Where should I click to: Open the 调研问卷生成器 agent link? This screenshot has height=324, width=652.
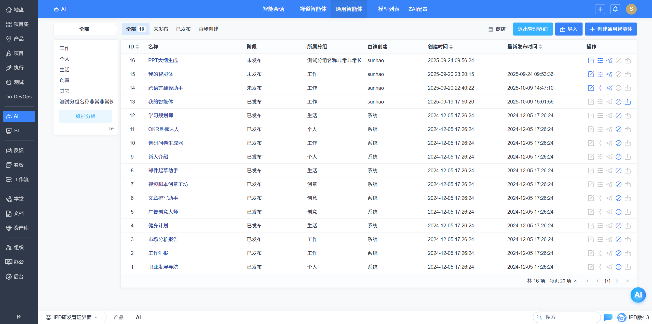(x=166, y=143)
